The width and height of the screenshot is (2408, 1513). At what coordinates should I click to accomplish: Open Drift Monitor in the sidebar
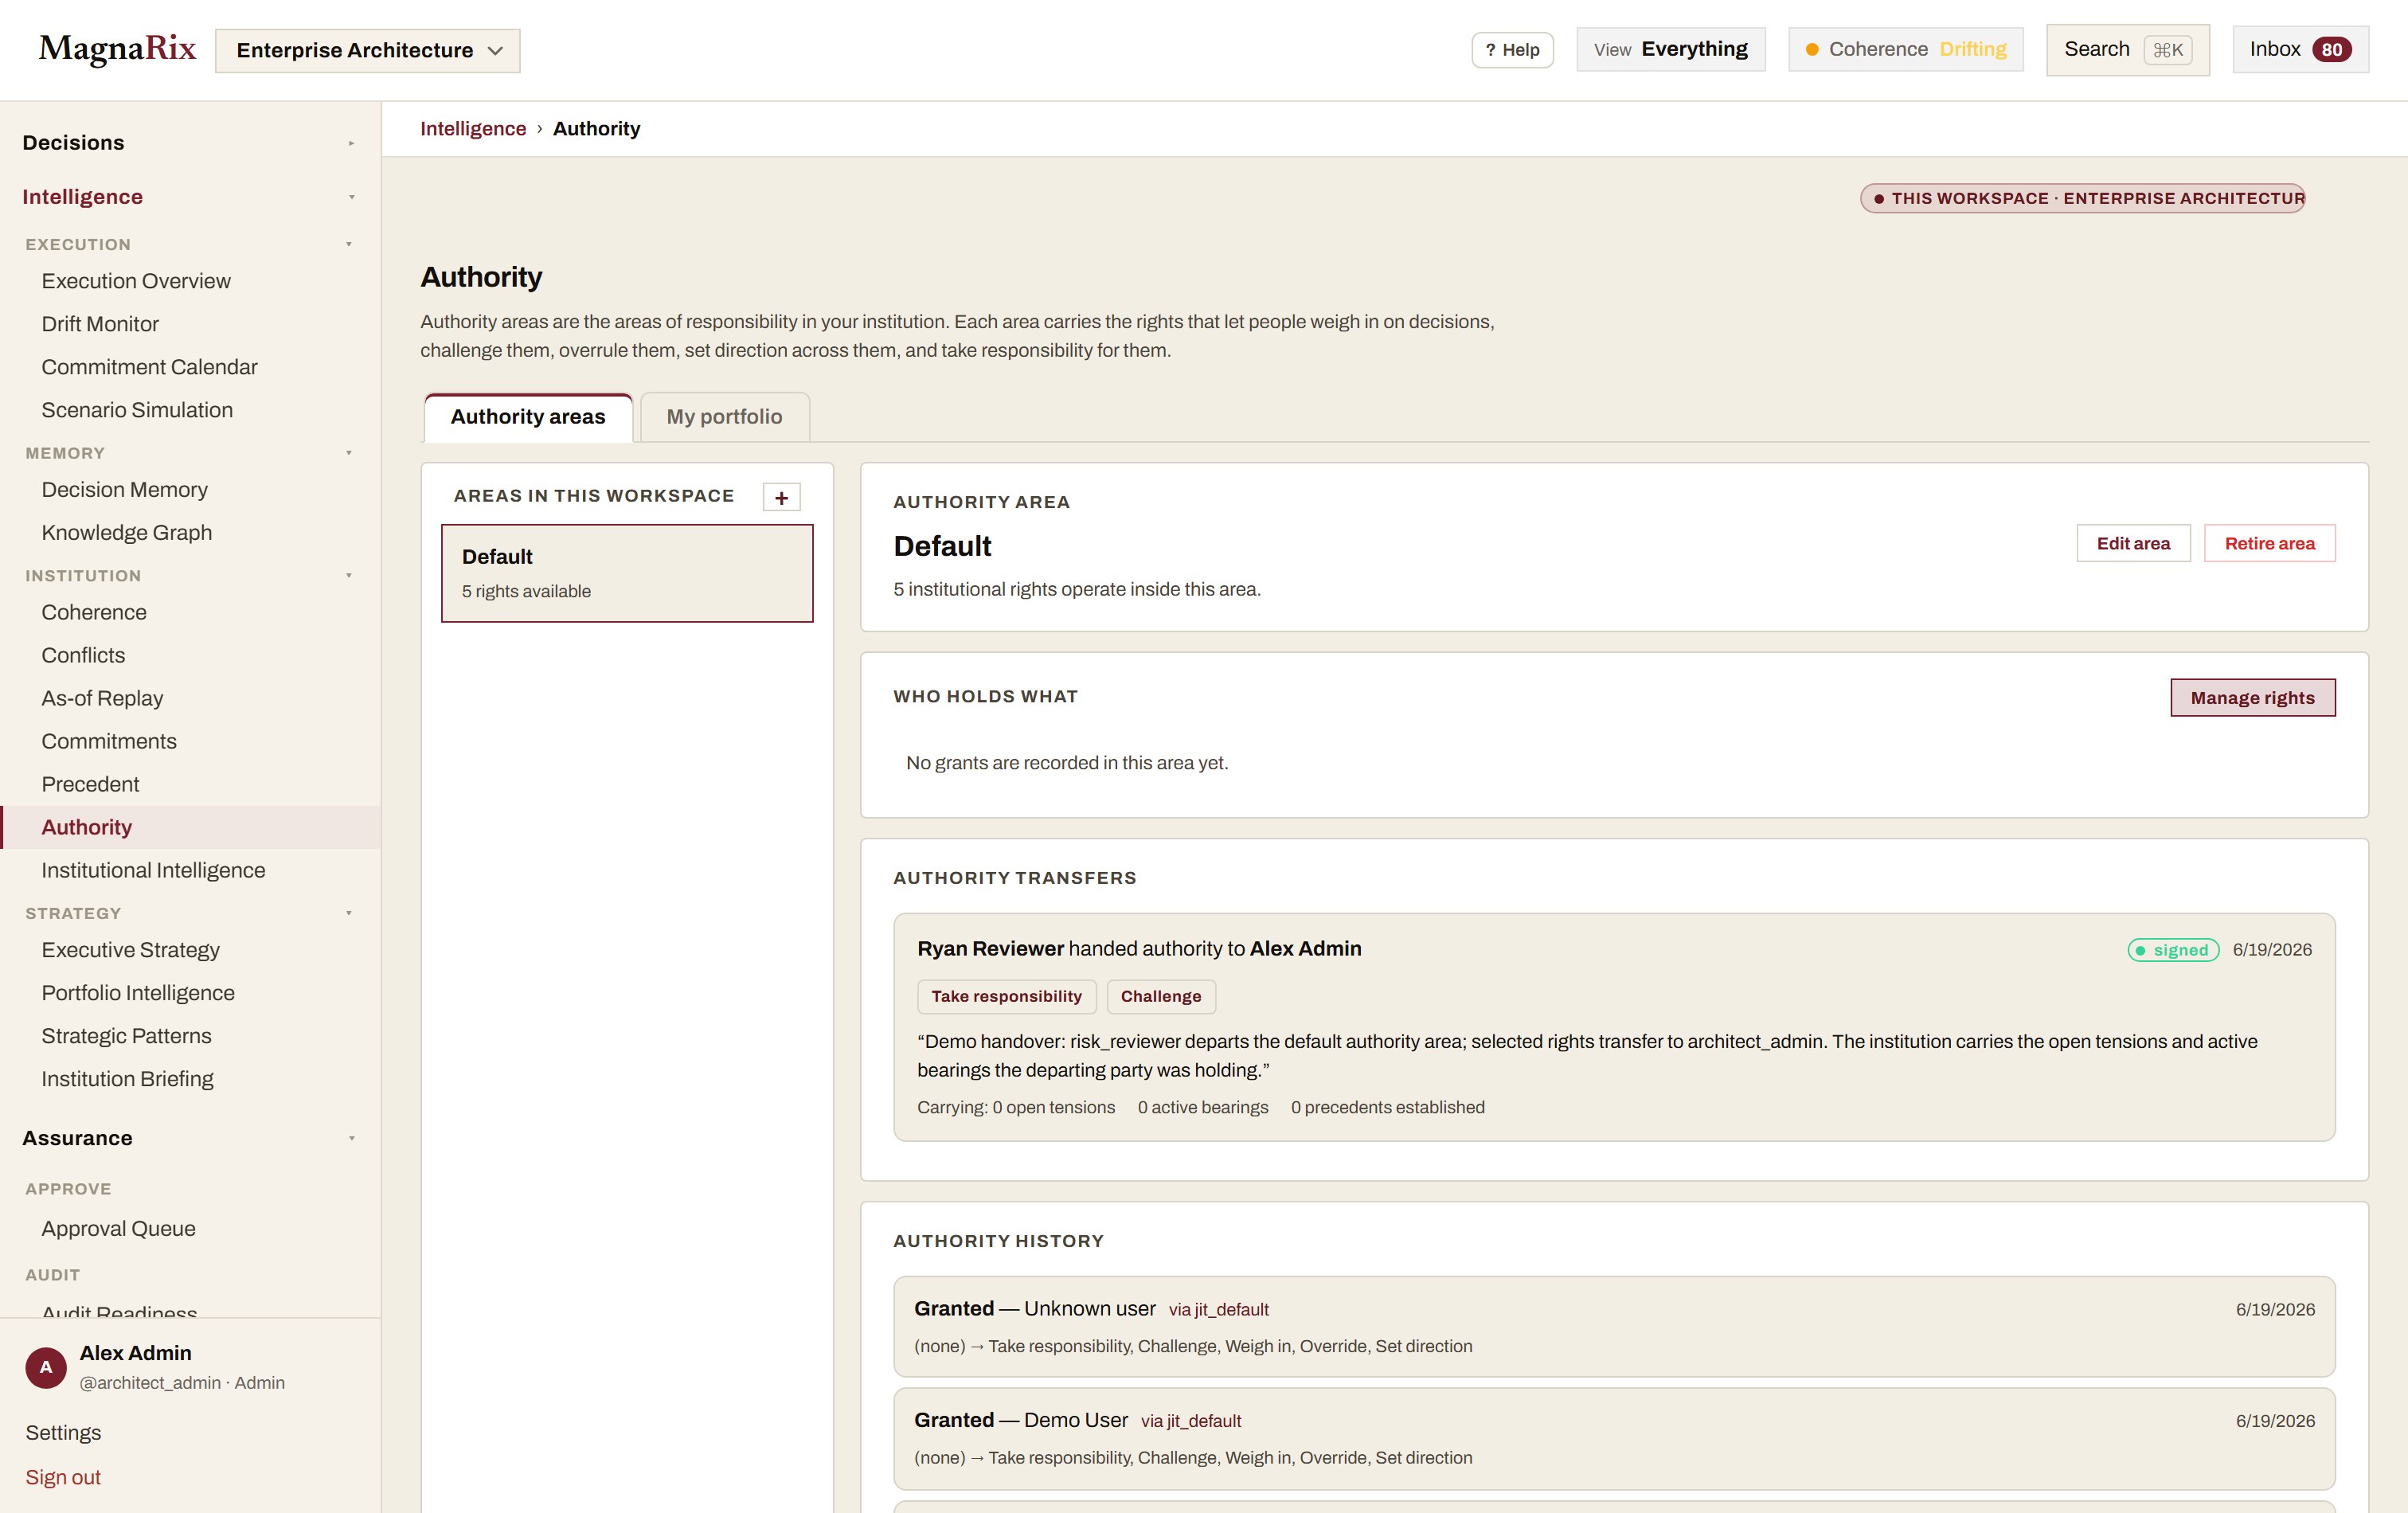tap(100, 324)
